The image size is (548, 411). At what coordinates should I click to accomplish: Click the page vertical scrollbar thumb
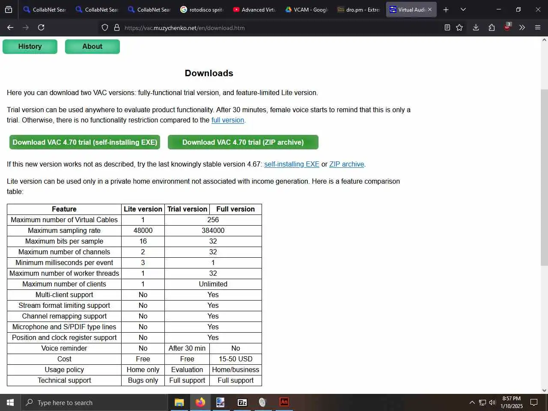(544, 178)
